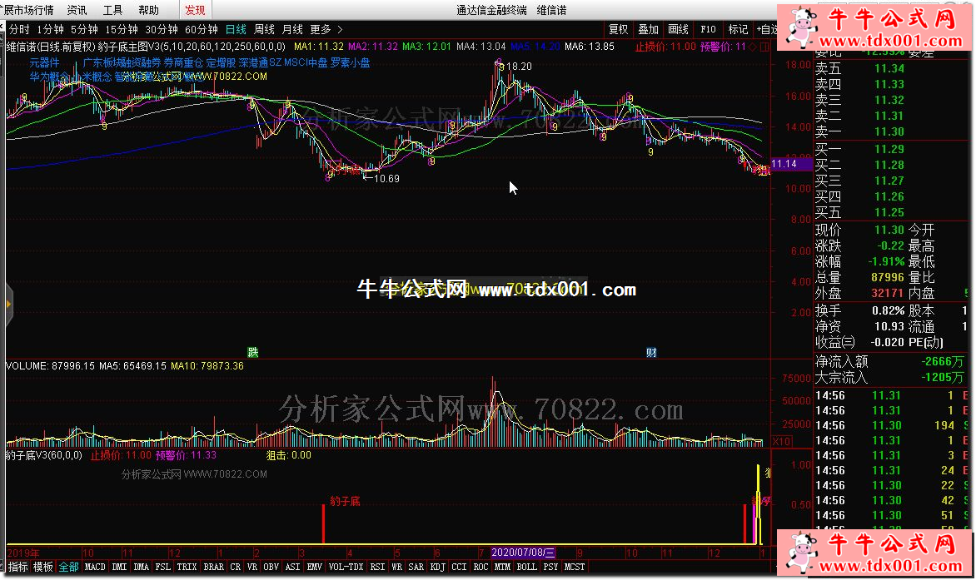Switch to 15分钟 period
This screenshot has height=580, width=976.
pyautogui.click(x=122, y=29)
